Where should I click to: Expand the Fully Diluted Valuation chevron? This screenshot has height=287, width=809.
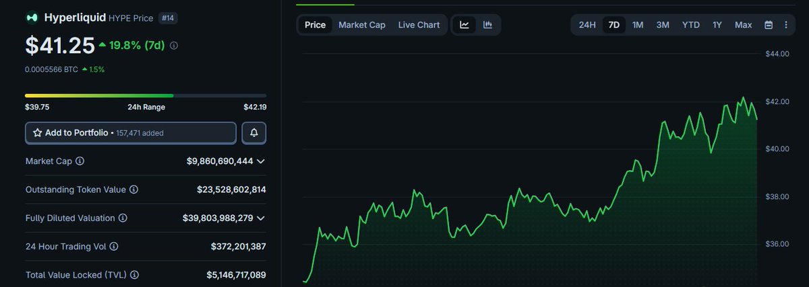coord(261,218)
